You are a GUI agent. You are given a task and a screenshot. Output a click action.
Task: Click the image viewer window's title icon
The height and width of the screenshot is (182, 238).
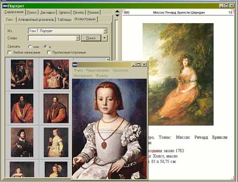[75, 64]
